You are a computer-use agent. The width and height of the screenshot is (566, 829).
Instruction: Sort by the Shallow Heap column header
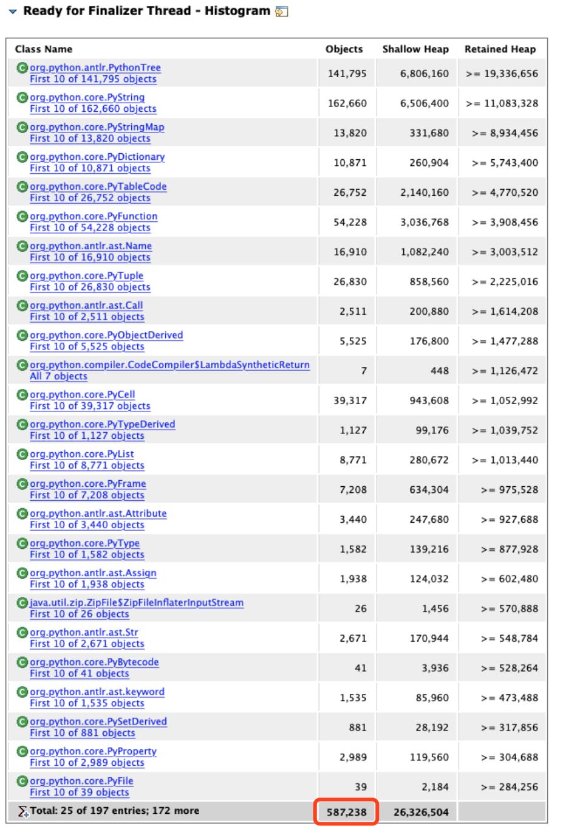click(415, 49)
